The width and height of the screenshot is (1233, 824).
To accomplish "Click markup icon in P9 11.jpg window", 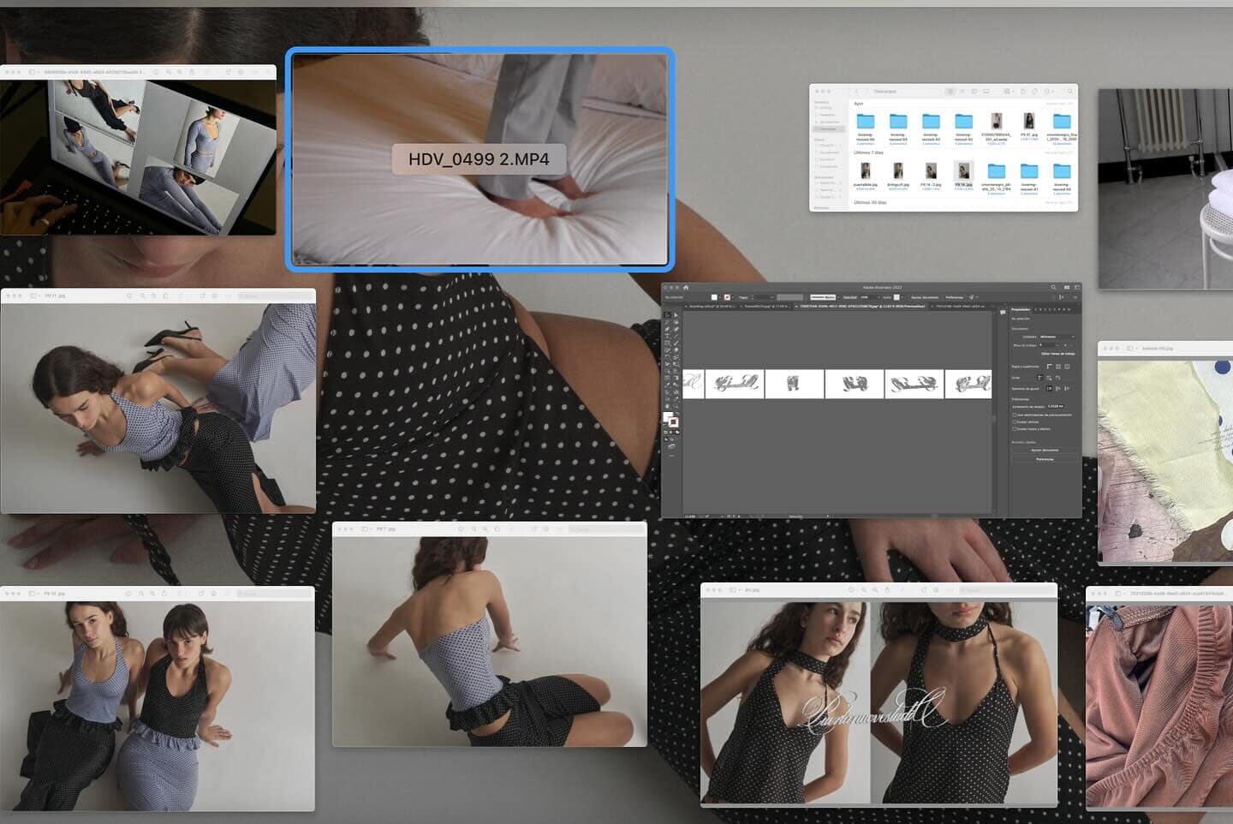I will click(214, 296).
